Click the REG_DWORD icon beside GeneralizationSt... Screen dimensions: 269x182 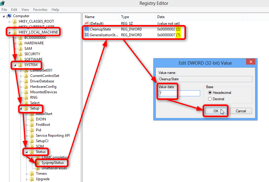click(87, 35)
